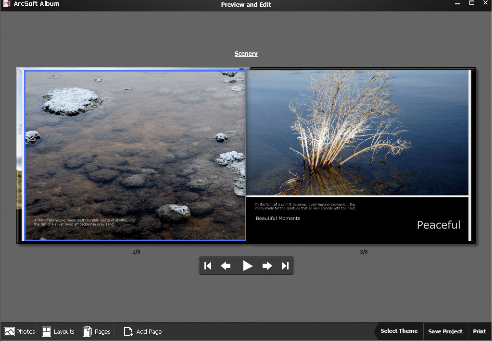Image resolution: width=492 pixels, height=341 pixels.
Task: Maximize the ArcSoft Album window
Action: pos(471,3)
